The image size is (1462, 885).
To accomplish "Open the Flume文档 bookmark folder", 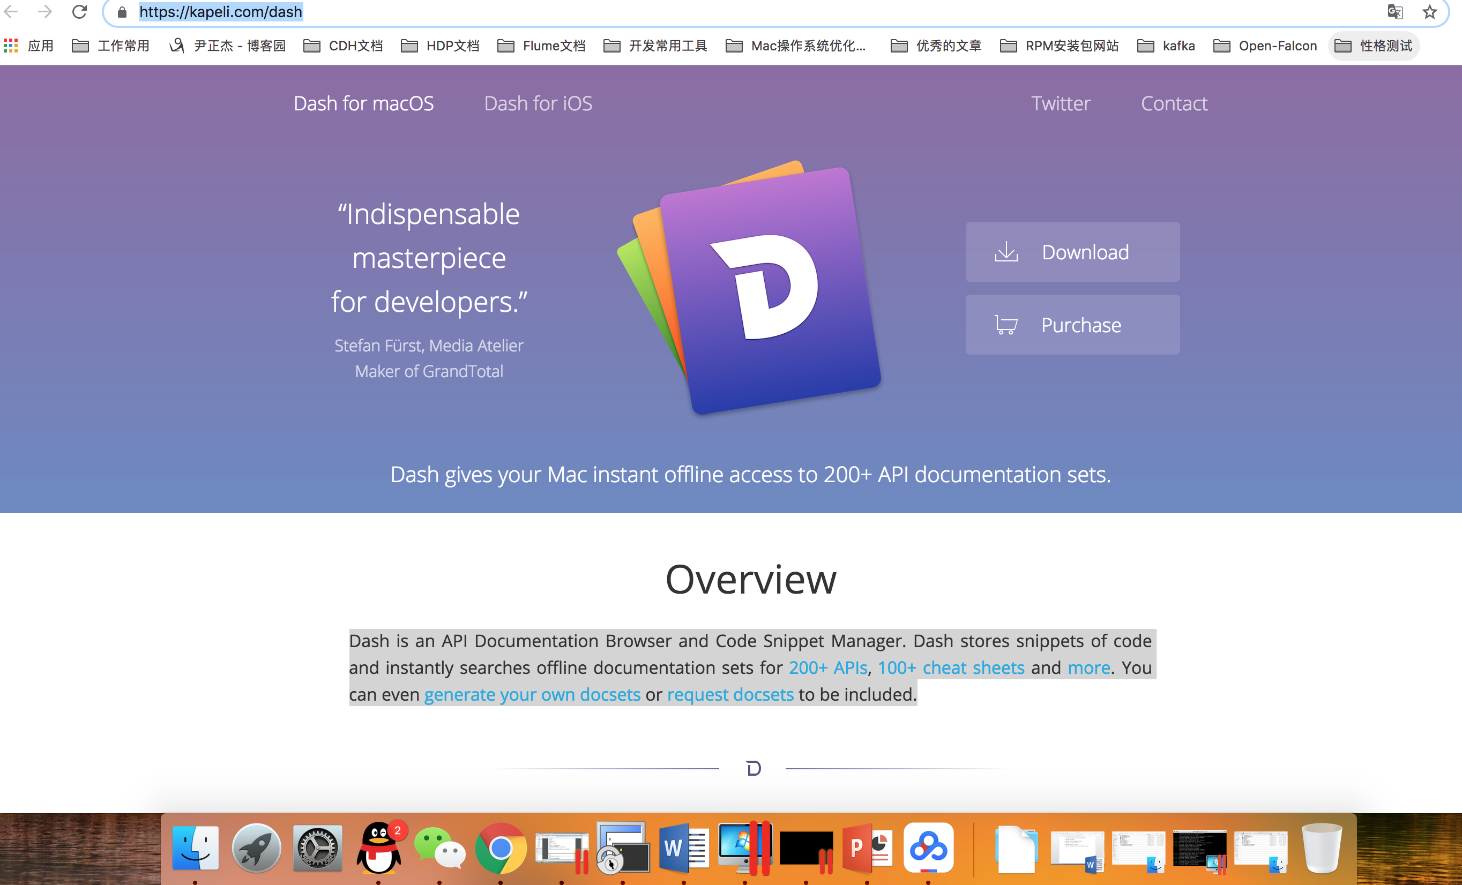I will coord(542,46).
